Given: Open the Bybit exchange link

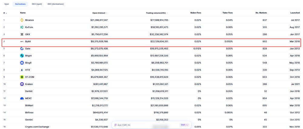Looking at the screenshot, I should [28, 41].
